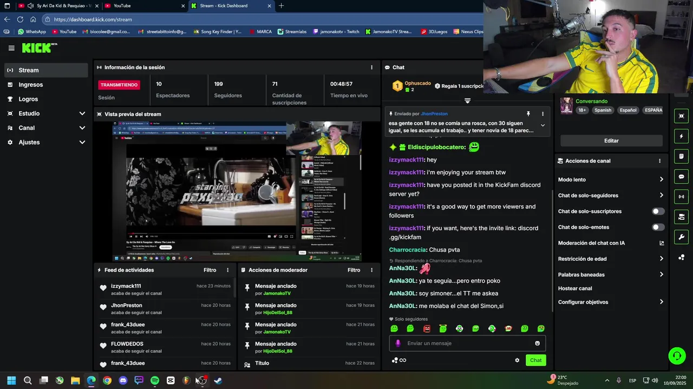Viewport: 693px width, 389px height.
Task: Open Restricción de edad submenu arrow
Action: pyautogui.click(x=661, y=259)
